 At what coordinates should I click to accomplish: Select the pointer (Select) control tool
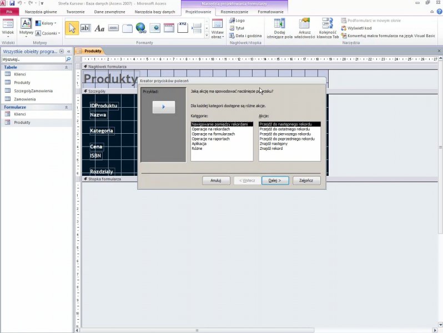pyautogui.click(x=72, y=28)
